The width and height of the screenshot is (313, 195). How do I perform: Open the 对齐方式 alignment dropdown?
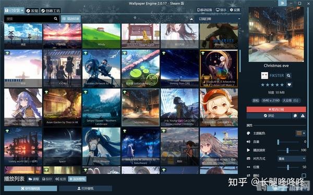click(292, 159)
